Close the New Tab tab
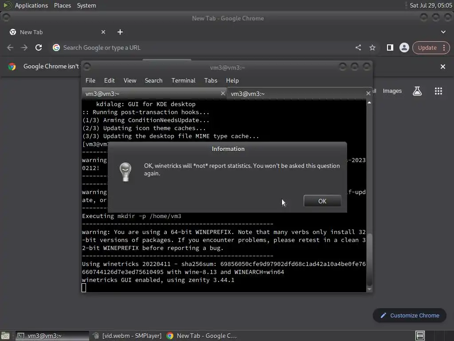The height and width of the screenshot is (341, 454). tap(103, 32)
